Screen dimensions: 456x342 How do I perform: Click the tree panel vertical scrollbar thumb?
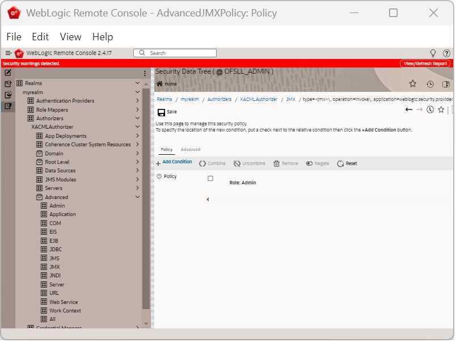point(146,200)
